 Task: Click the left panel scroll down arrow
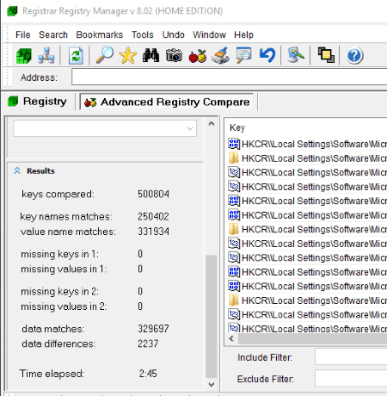click(212, 385)
